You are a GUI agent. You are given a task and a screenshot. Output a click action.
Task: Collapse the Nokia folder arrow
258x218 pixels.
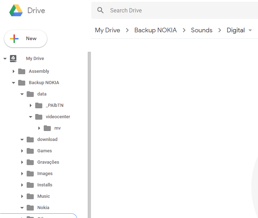coord(22,208)
